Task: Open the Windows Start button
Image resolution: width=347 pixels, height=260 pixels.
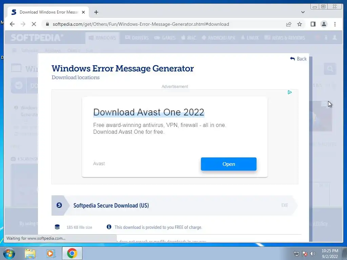Action: 9,253
